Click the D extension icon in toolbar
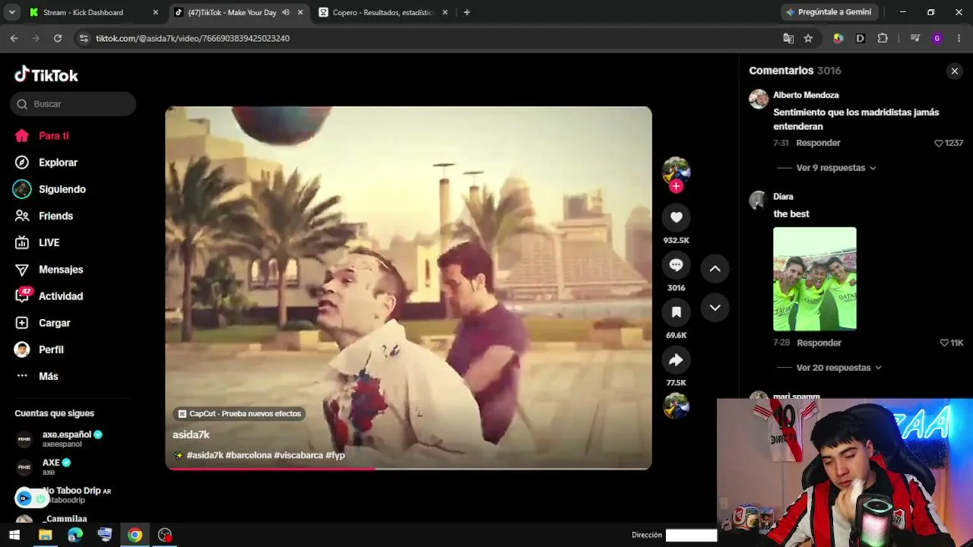 [860, 38]
